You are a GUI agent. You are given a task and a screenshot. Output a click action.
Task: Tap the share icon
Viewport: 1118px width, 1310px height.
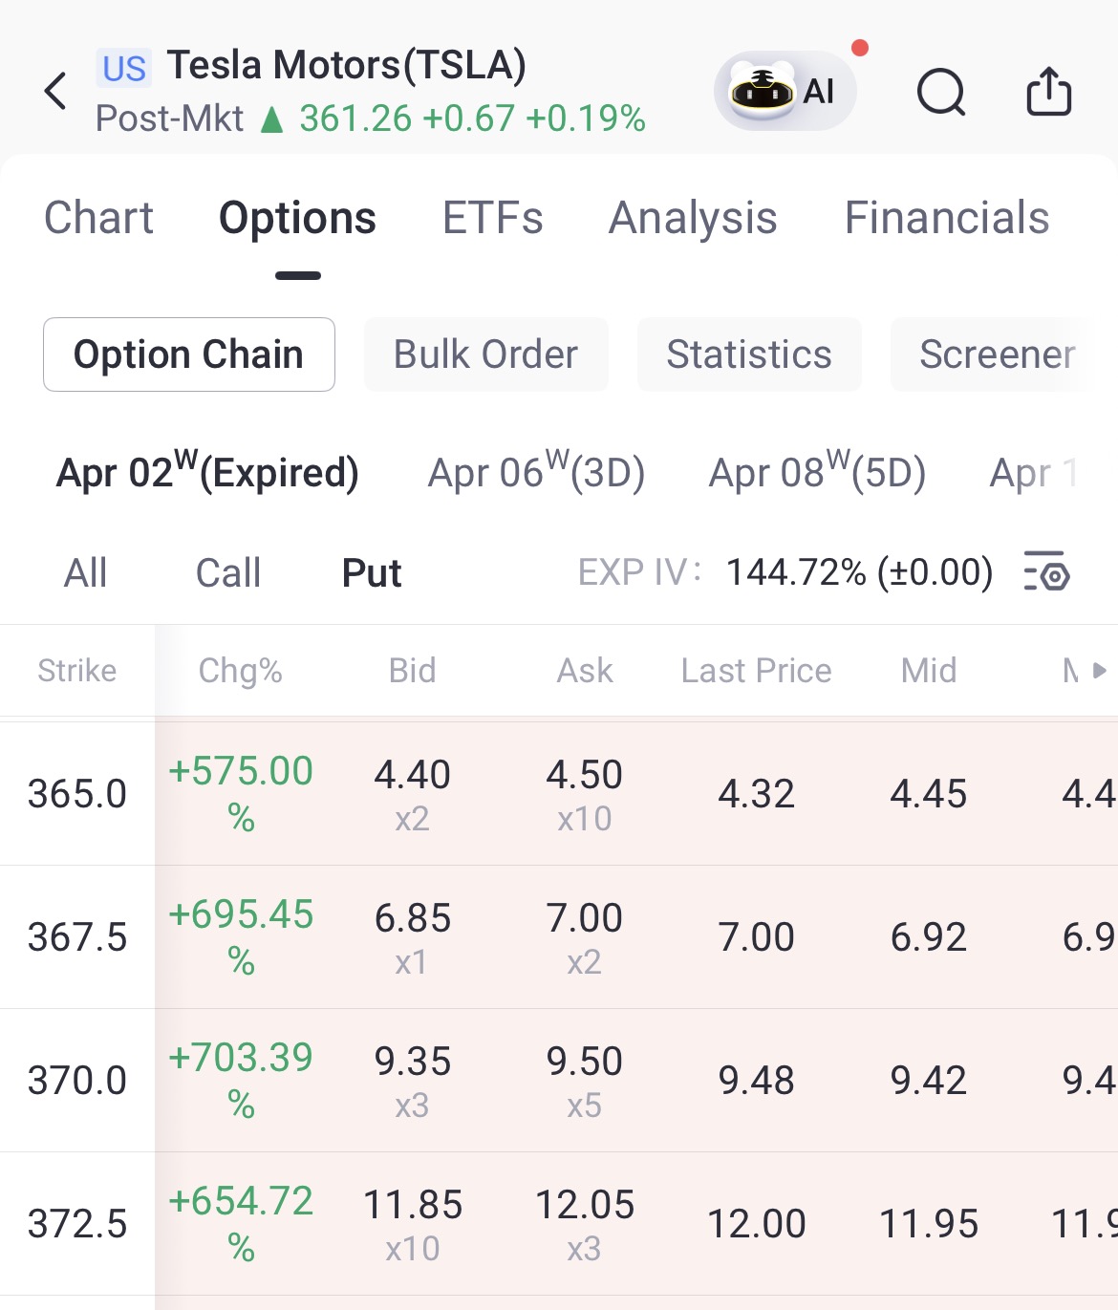click(x=1048, y=92)
